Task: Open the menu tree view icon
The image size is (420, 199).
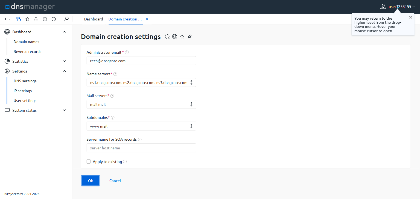Action: point(18,19)
